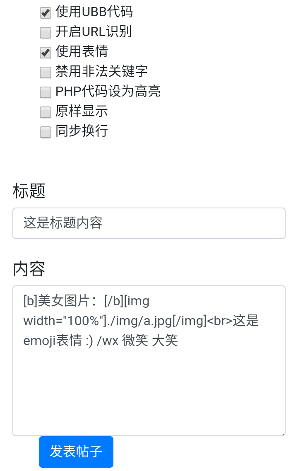Turn on the 同步换行 checkbox

coord(45,132)
